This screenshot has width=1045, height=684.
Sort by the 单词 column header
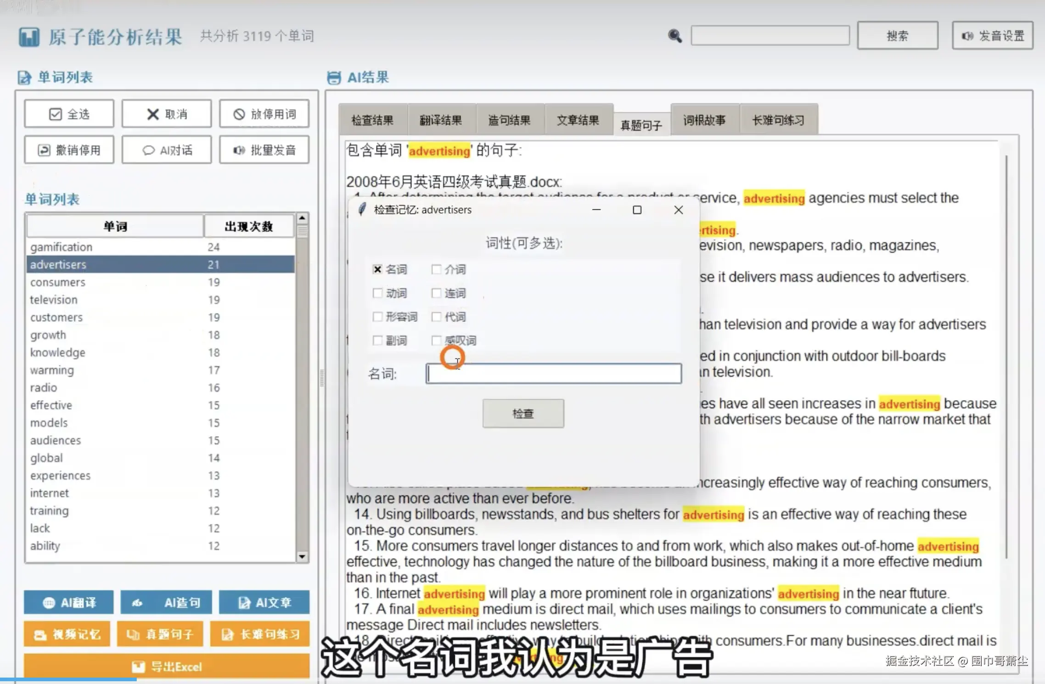tap(115, 226)
